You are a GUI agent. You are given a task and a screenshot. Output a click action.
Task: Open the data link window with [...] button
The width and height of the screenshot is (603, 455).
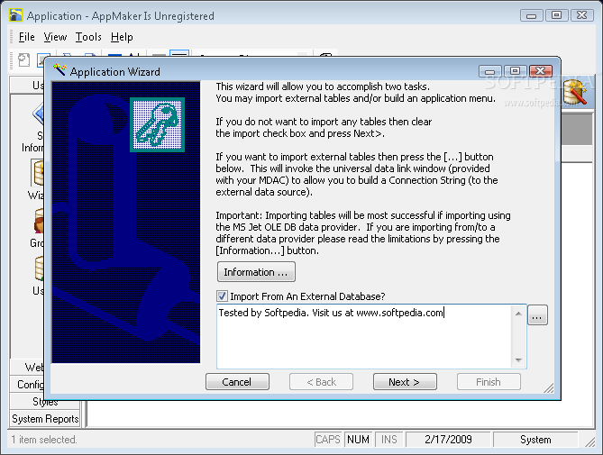pos(537,315)
